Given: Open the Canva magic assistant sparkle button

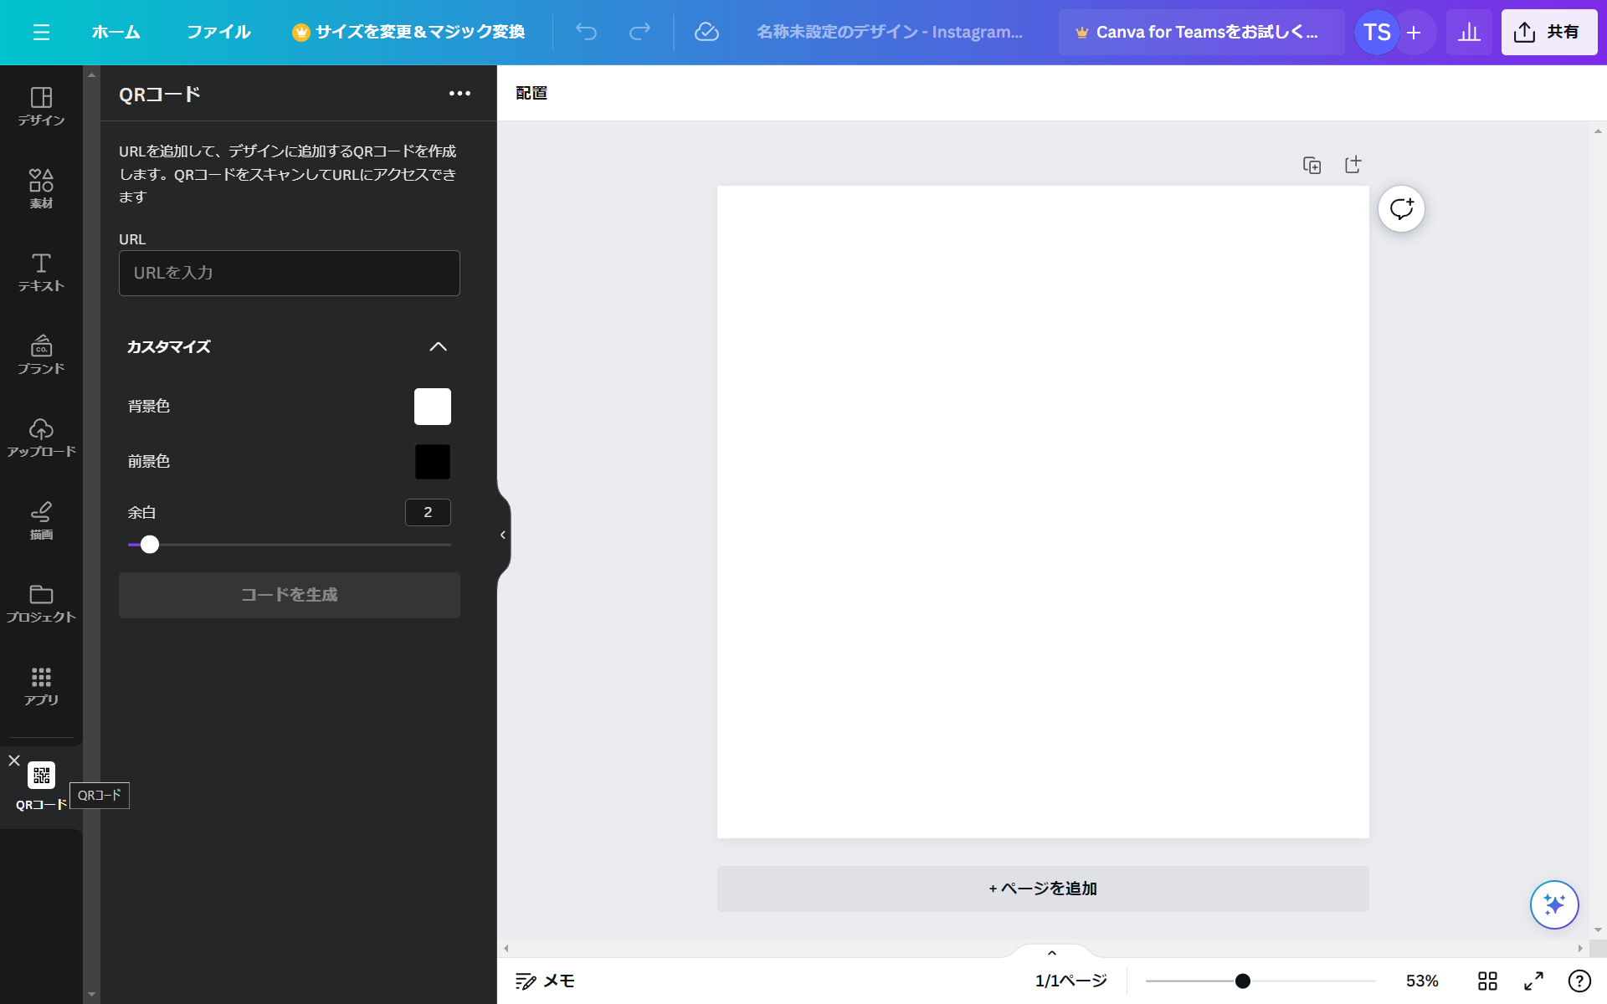Looking at the screenshot, I should point(1554,904).
